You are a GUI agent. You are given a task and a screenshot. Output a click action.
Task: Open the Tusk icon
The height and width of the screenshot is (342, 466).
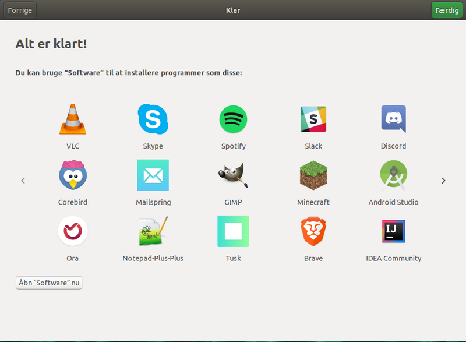[x=233, y=231]
